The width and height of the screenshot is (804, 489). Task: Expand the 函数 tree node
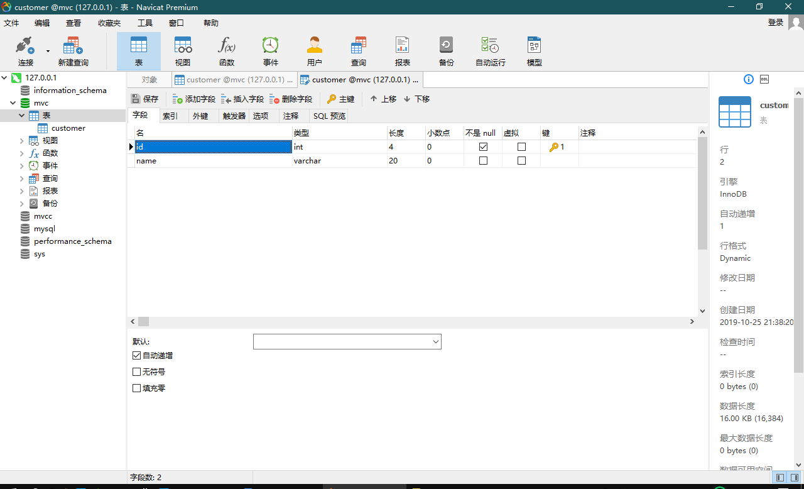pos(22,153)
